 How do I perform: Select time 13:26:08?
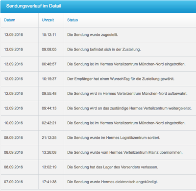click(49, 153)
